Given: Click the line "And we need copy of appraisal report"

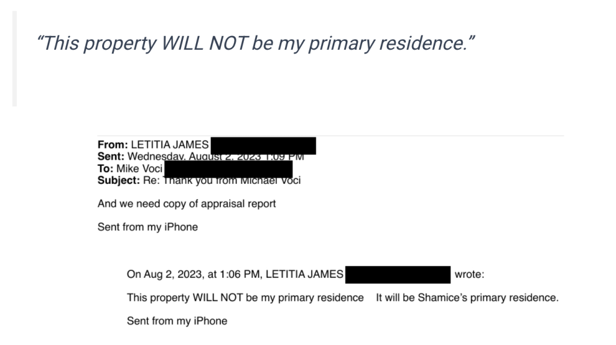Looking at the screenshot, I should coord(186,204).
